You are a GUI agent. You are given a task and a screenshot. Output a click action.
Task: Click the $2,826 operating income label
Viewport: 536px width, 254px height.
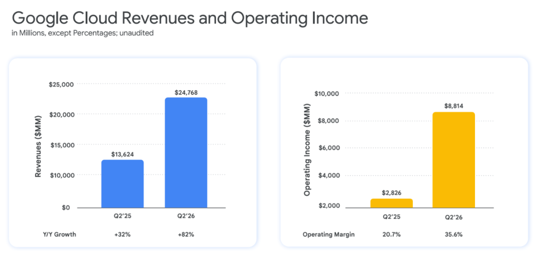(x=392, y=193)
